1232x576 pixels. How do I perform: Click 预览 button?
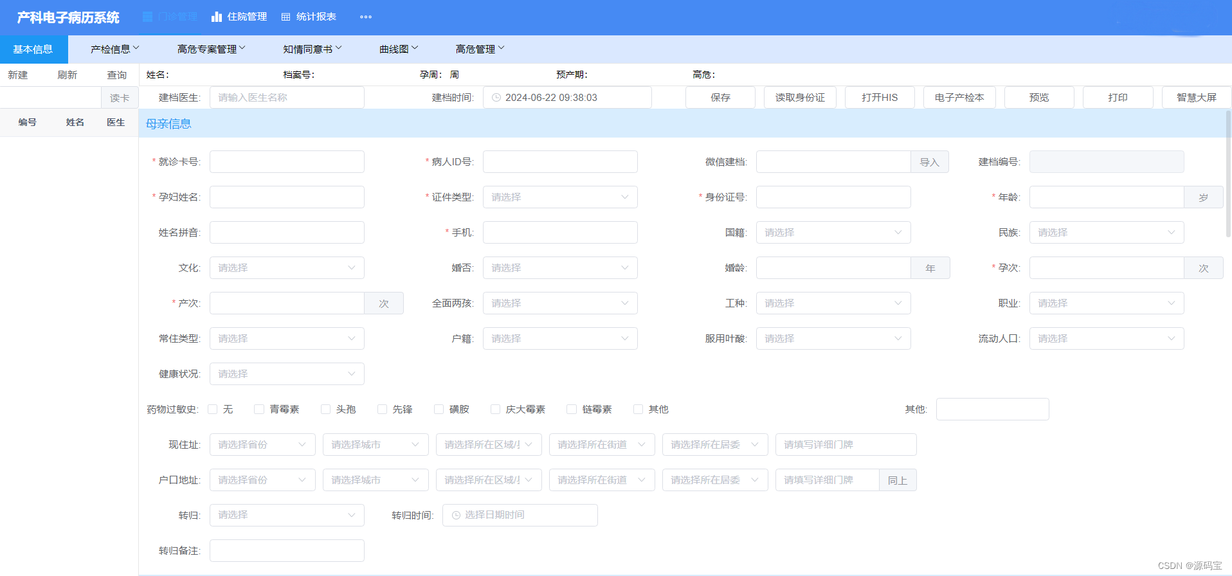[x=1039, y=98]
